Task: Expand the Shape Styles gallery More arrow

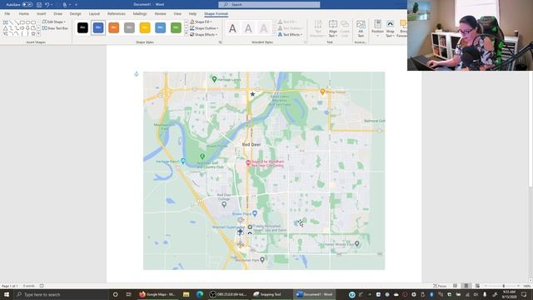Action: pyautogui.click(x=186, y=34)
